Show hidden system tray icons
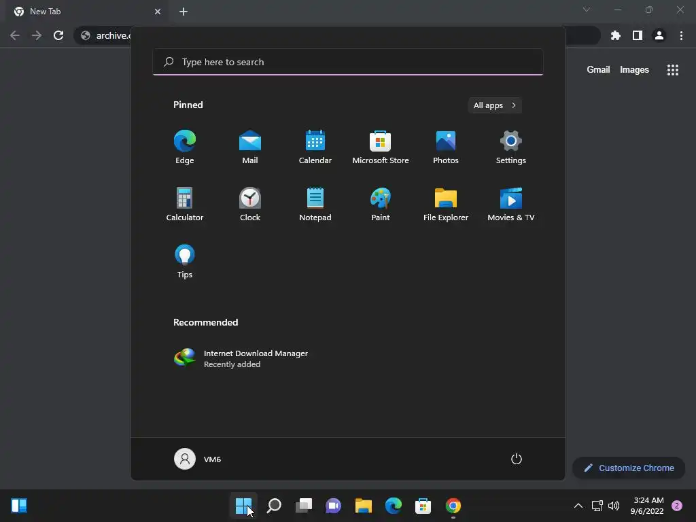 pos(578,506)
